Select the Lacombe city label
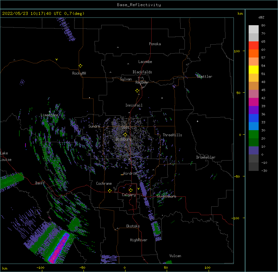Screen dimensions: 278x272 145,62
